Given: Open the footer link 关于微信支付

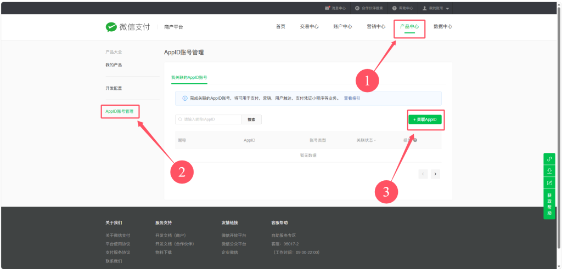Looking at the screenshot, I should 117,236.
